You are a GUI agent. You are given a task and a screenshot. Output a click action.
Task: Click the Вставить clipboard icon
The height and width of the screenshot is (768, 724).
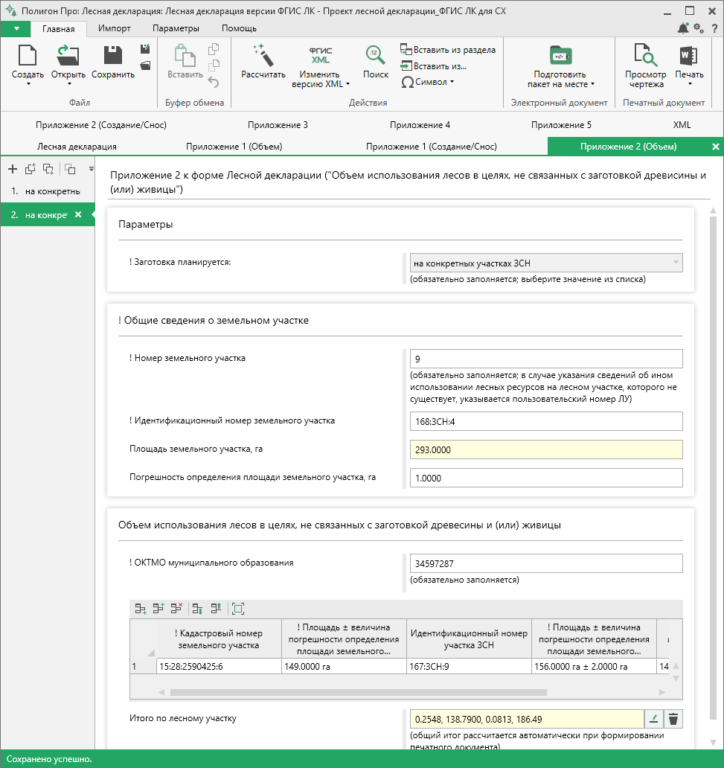pos(185,55)
